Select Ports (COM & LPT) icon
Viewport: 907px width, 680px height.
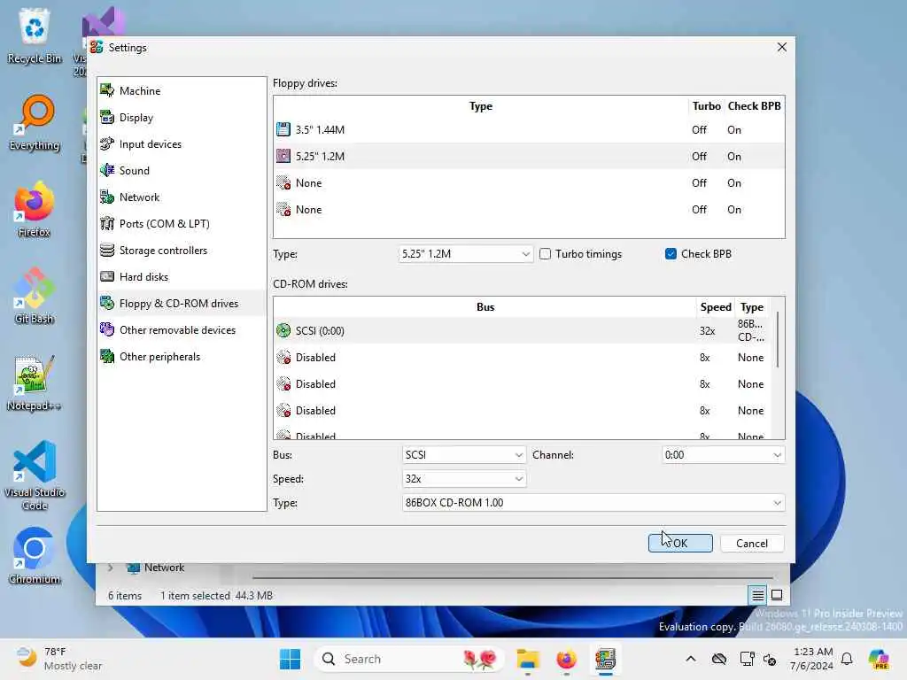(x=107, y=223)
